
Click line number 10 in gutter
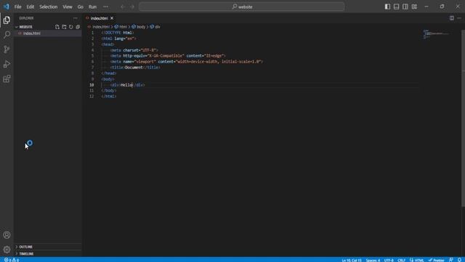point(92,85)
